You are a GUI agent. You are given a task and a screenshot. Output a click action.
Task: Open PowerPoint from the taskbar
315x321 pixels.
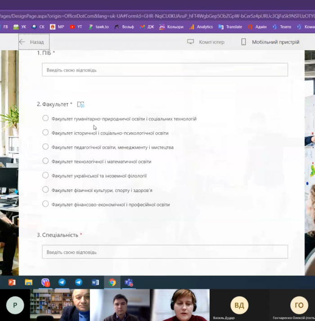(x=12, y=282)
